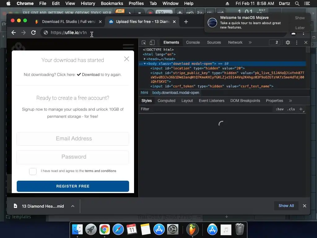317x238 pixels.
Task: Show more DevTools tabs chevron
Action: 250,42
